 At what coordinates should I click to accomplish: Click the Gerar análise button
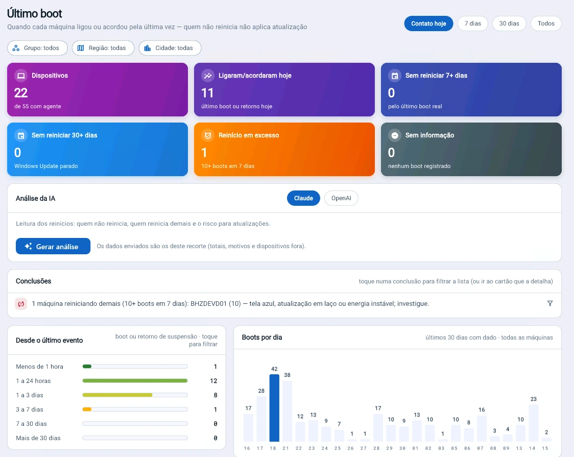coord(53,246)
